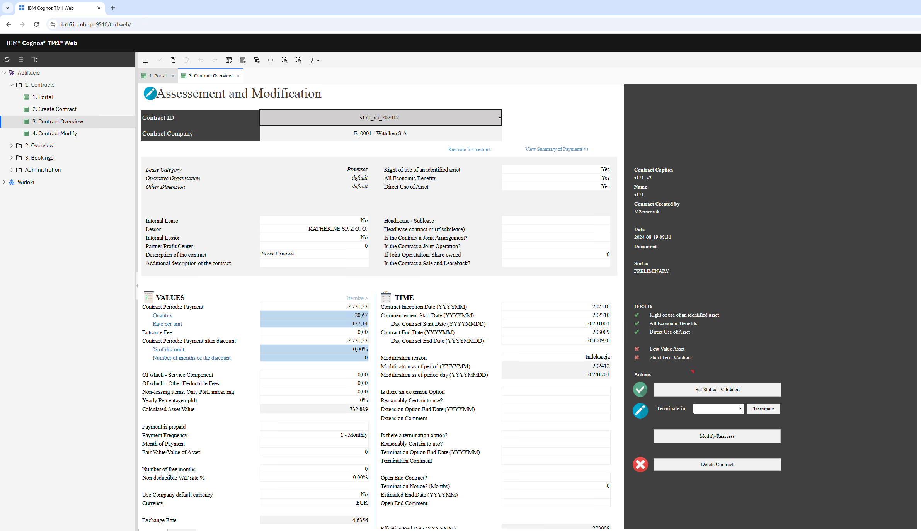This screenshot has height=531, width=921.
Task: Expand the 2. Overview folder
Action: [12, 146]
